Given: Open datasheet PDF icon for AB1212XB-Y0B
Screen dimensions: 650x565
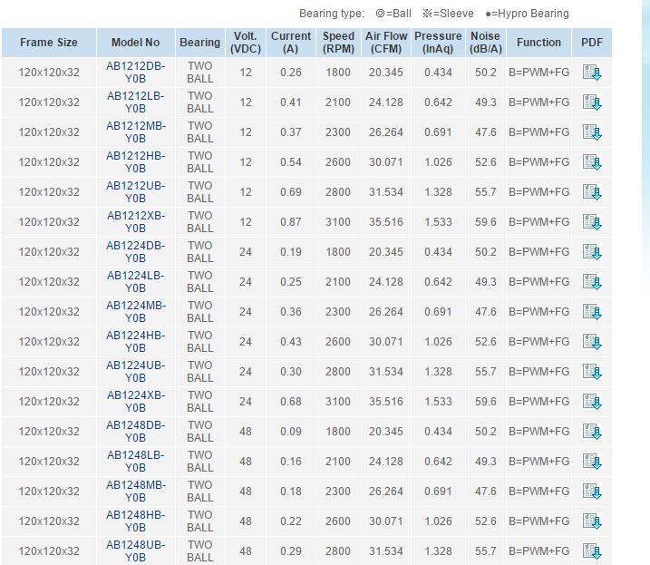Looking at the screenshot, I should (x=592, y=222).
